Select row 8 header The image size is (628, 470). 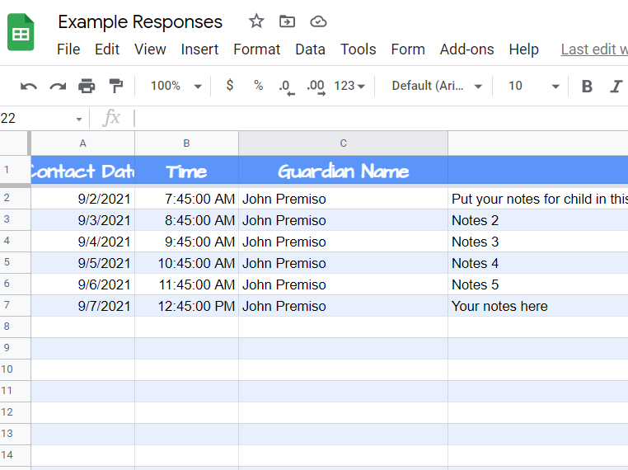[x=15, y=327]
